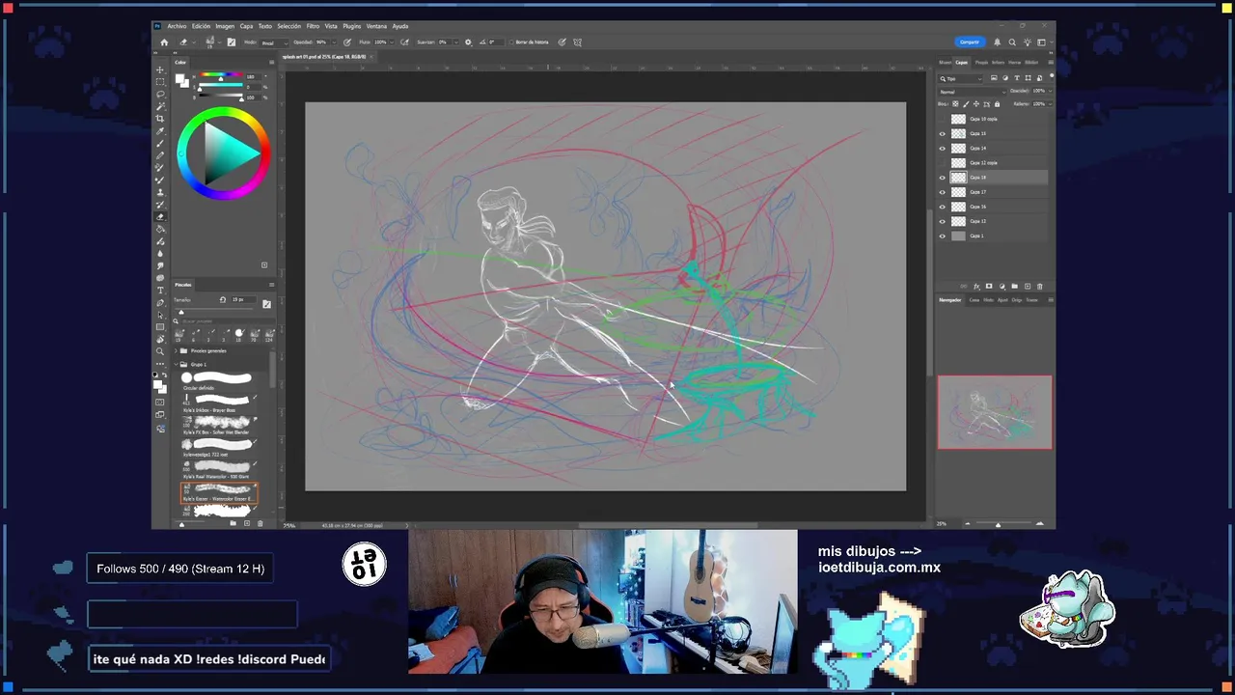Hide layer Capa 1
The image size is (1235, 695).
tap(942, 236)
